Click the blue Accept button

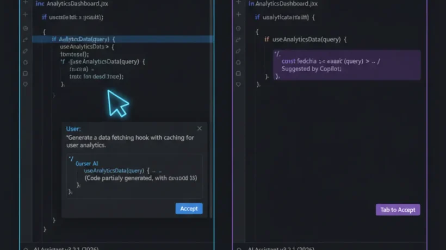[189, 209]
